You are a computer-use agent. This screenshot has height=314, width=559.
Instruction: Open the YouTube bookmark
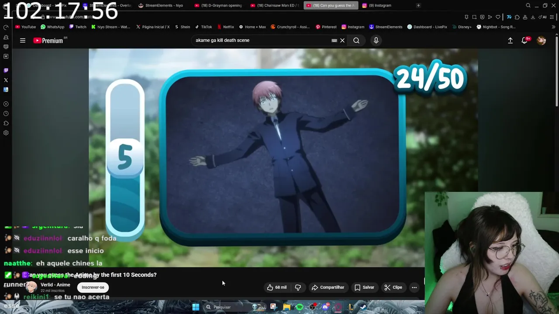[25, 27]
